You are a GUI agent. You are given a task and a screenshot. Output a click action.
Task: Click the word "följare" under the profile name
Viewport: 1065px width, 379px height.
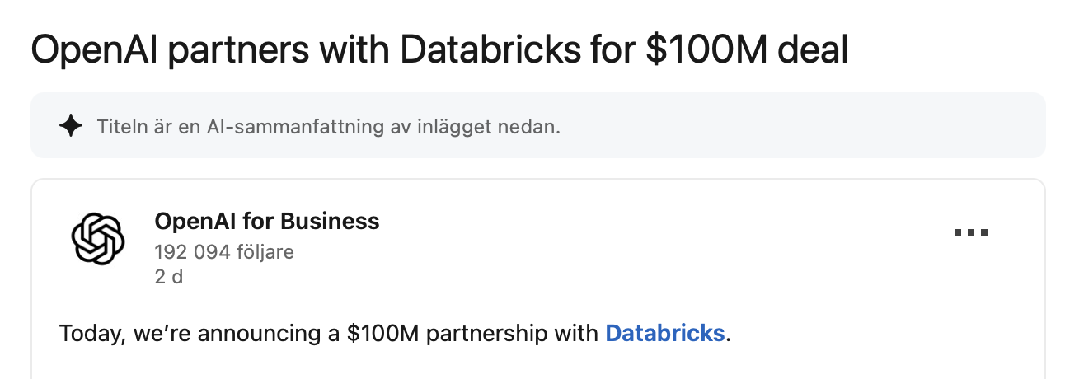click(x=264, y=251)
